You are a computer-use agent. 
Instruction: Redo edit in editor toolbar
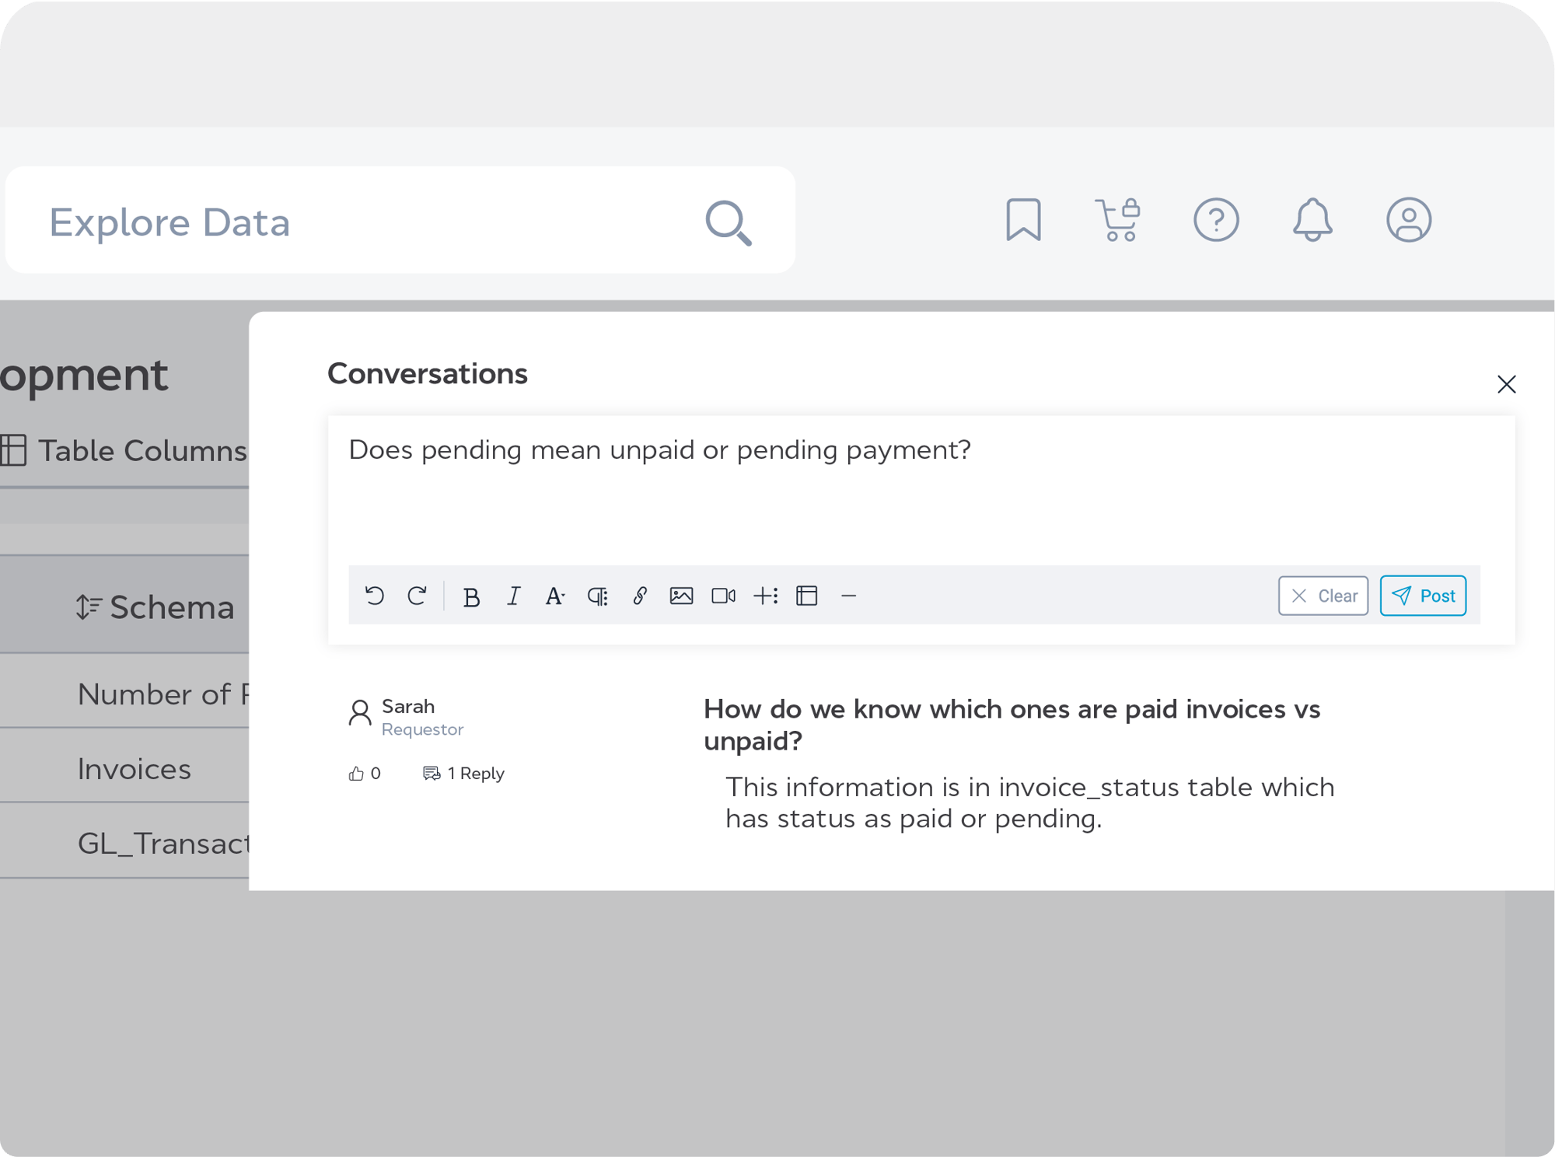pos(417,596)
